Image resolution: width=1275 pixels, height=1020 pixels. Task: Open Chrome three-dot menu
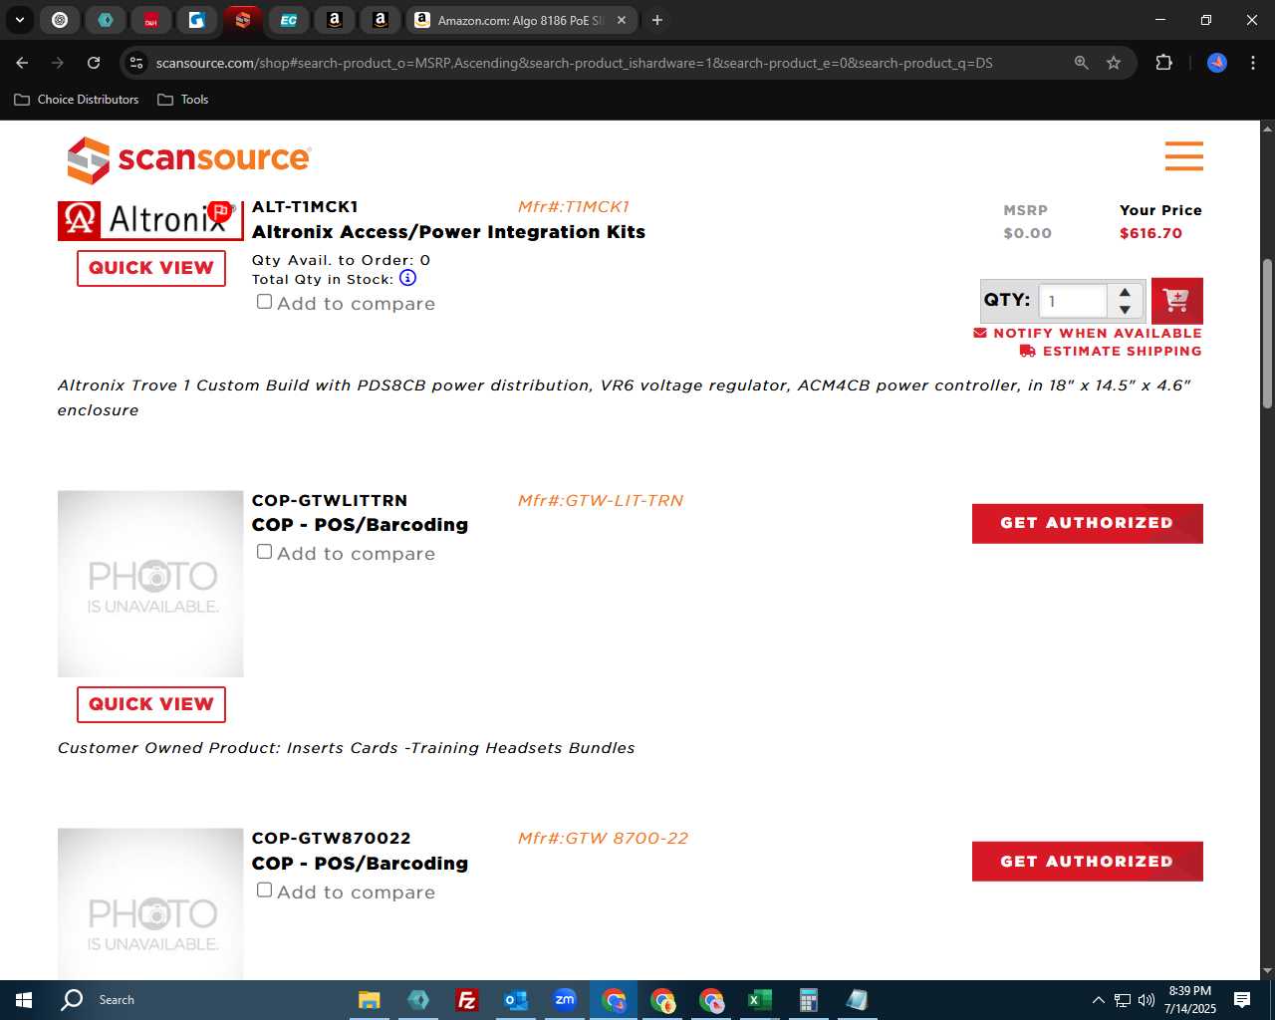[1253, 63]
